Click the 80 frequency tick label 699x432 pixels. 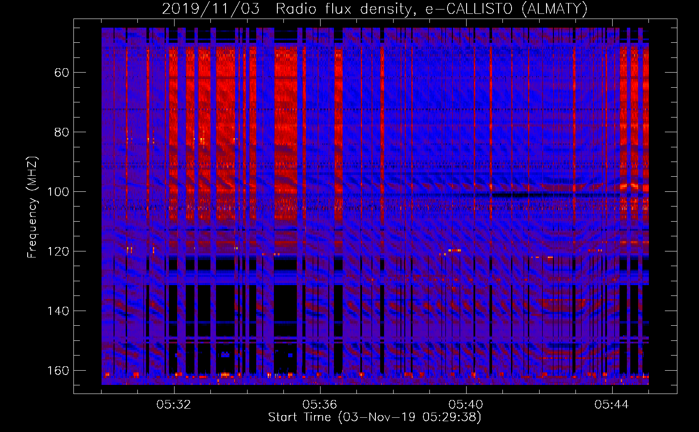[62, 132]
